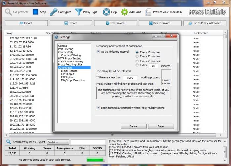Image resolution: width=231 pixels, height=166 pixels.
Task: Click the custom minutes input field
Action: [153, 66]
